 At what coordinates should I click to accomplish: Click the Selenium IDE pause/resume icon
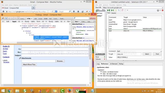point(116,10)
